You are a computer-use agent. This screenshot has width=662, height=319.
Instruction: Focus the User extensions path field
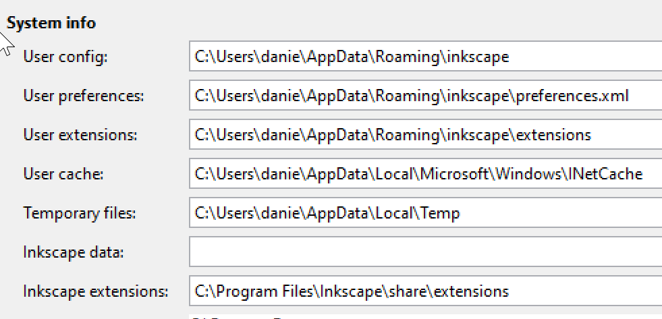(426, 135)
